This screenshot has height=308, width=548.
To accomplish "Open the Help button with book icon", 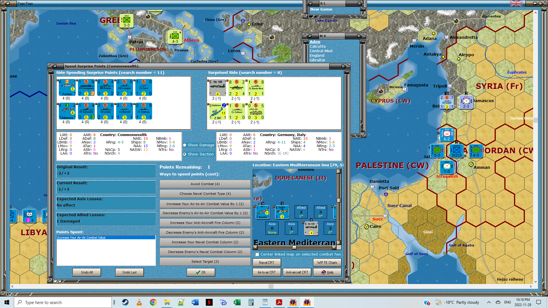I will click(x=327, y=272).
